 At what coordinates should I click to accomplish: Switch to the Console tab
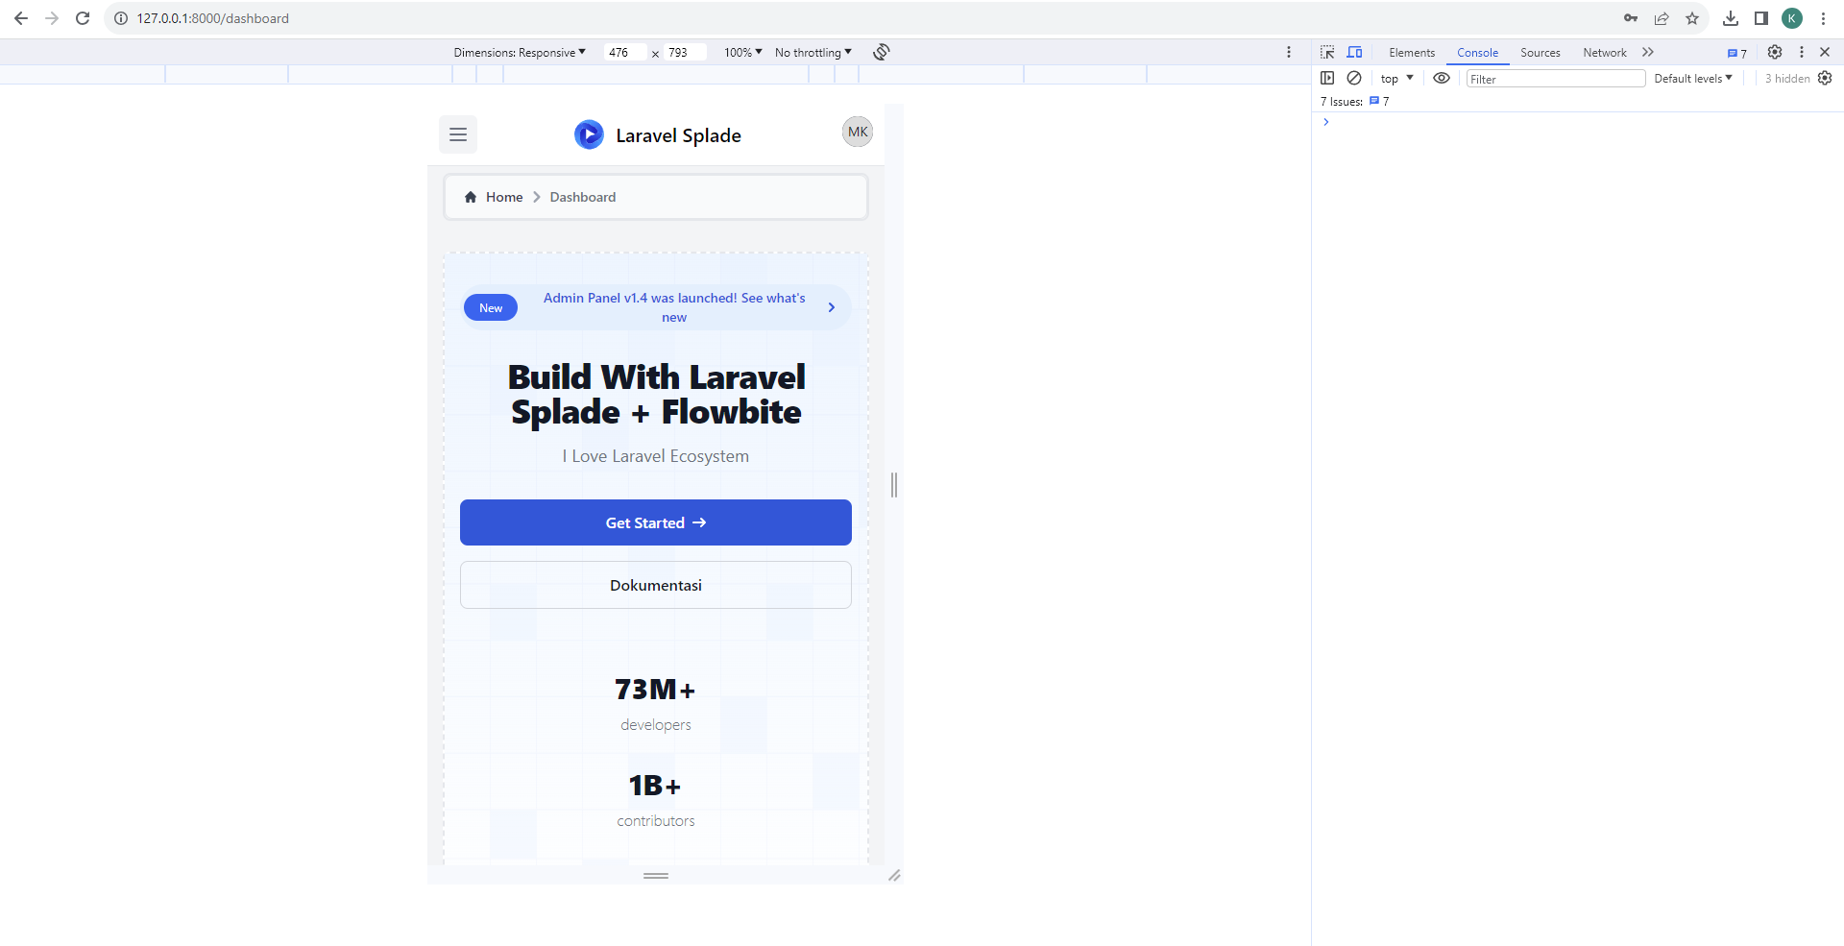click(x=1477, y=53)
